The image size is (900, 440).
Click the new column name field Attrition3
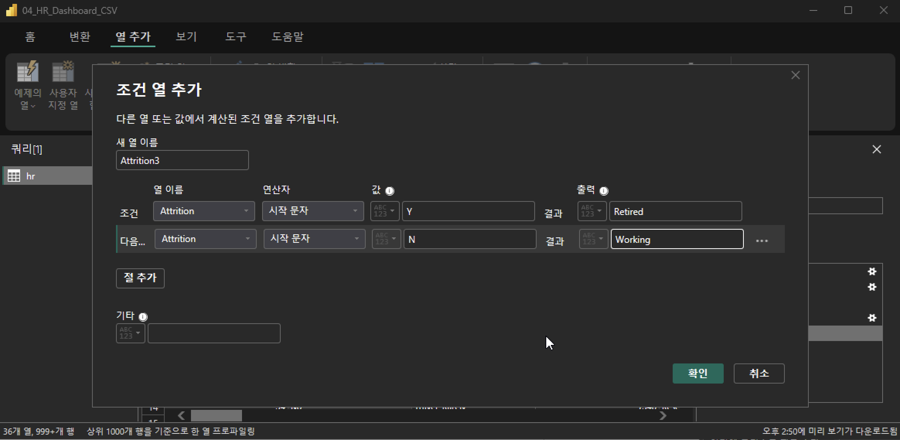(182, 160)
